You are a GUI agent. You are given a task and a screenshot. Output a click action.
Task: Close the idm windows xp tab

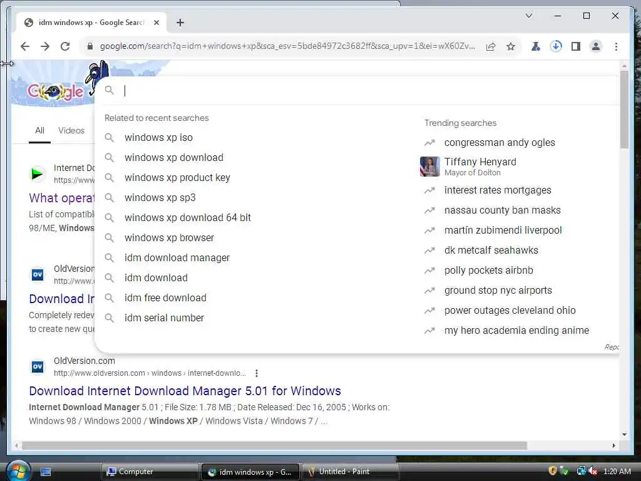tap(156, 23)
